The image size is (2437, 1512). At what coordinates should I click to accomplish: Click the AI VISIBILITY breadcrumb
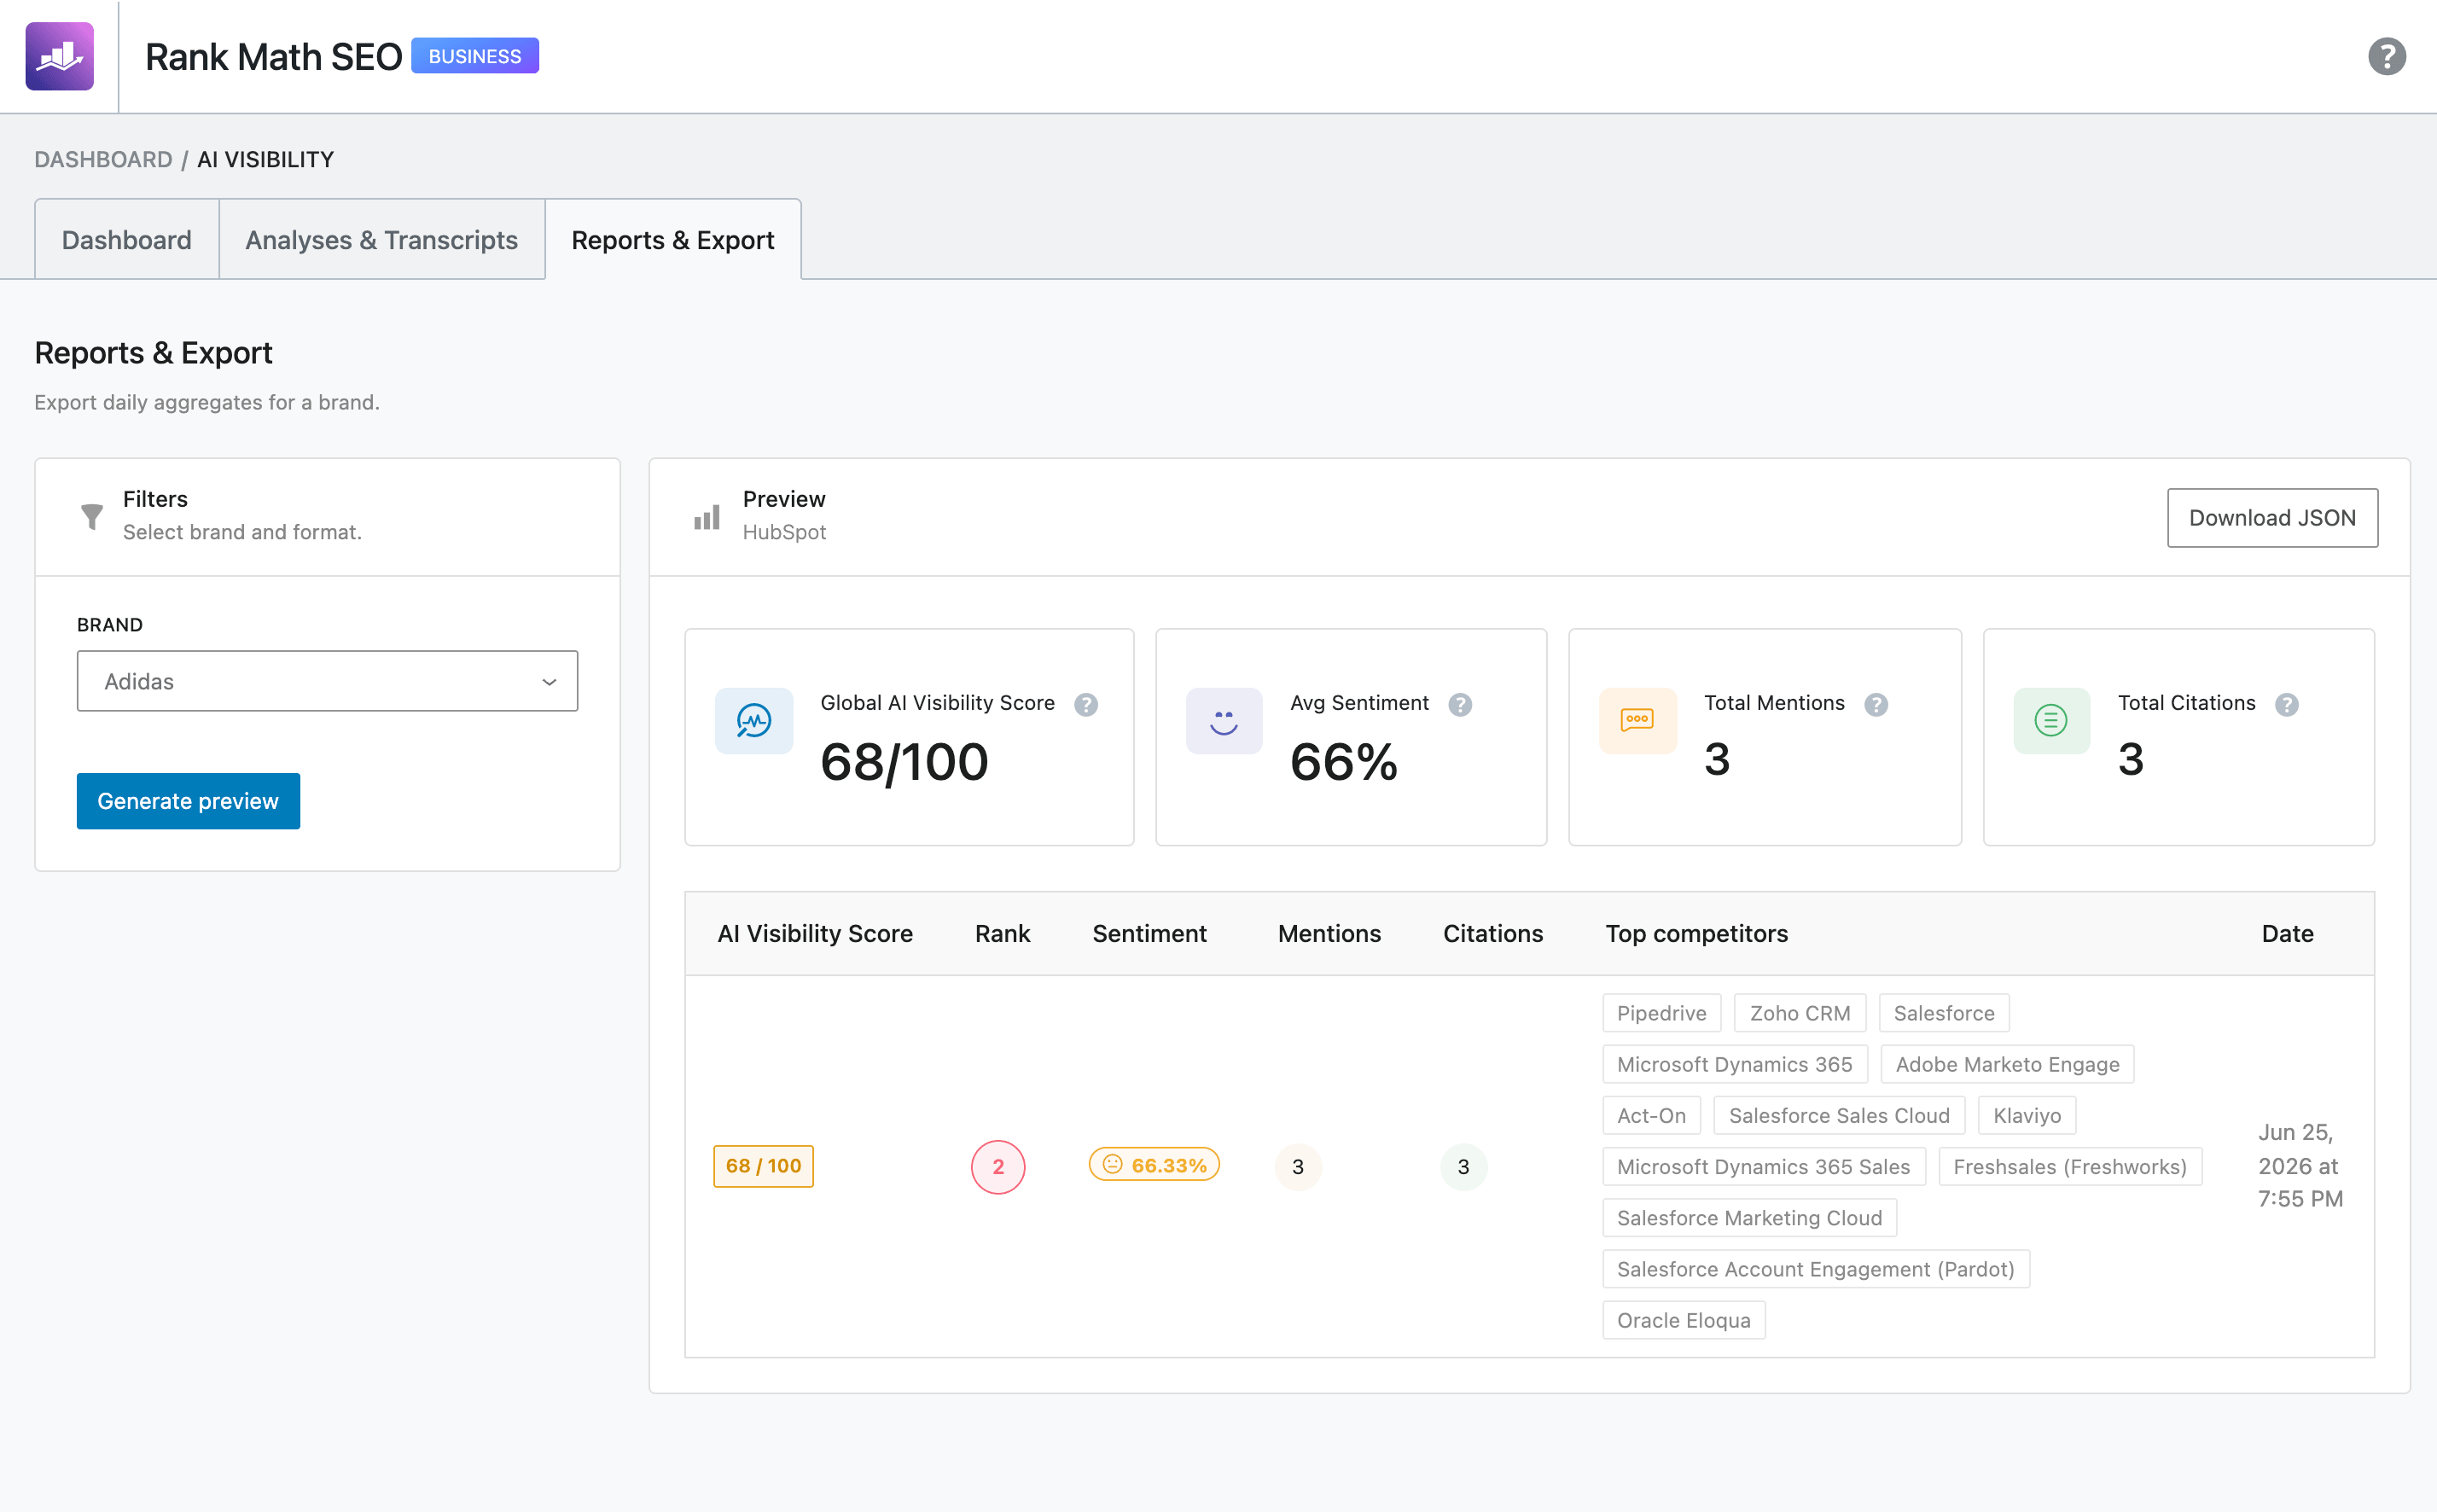point(265,160)
